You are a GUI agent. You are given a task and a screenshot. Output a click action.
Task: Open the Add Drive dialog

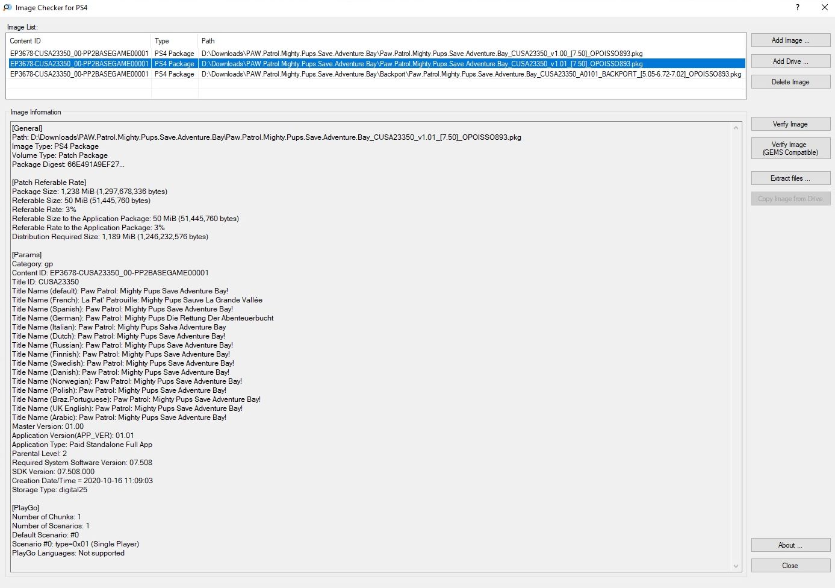pyautogui.click(x=790, y=61)
